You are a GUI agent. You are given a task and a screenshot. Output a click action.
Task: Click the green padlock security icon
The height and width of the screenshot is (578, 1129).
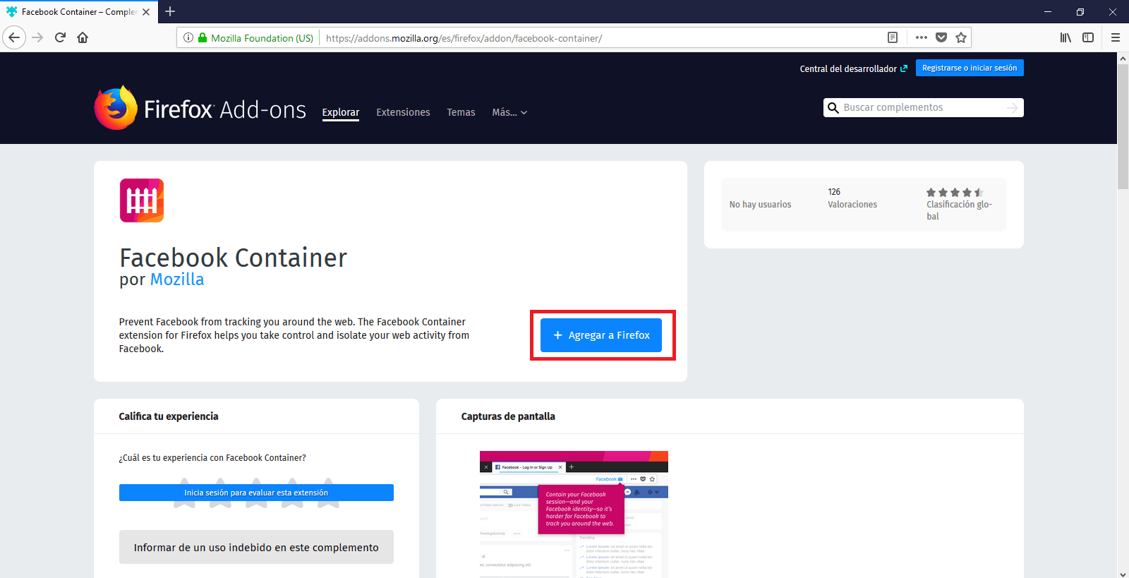point(203,38)
